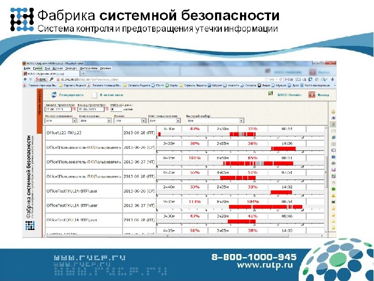Click the Office\123-ПК\123 cell
This screenshot has height=281, width=374.
[x=84, y=133]
